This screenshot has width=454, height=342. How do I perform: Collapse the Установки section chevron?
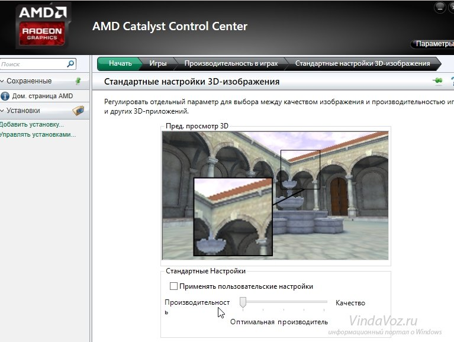[x=2, y=111]
